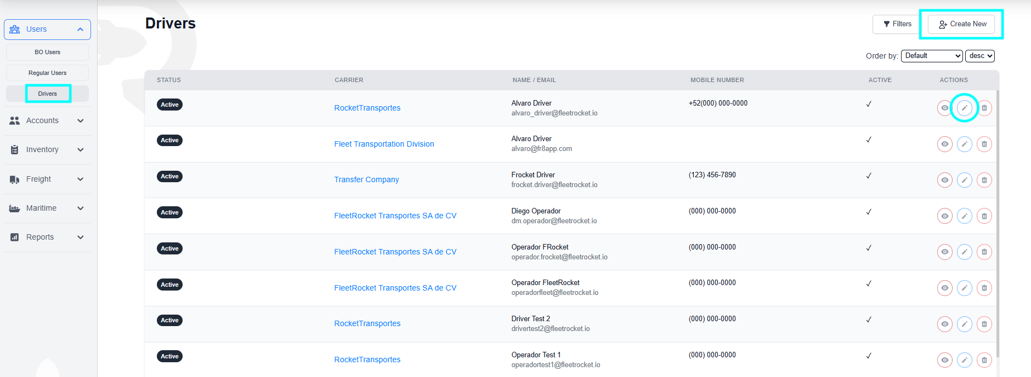
Task: View driver alvaro@fr8app.com with eye icon
Action: 944,144
